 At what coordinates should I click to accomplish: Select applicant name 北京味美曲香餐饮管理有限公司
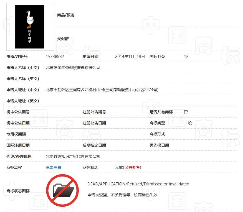pos(73,68)
